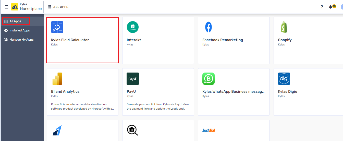Click the Kylas Field Calculator icon
This screenshot has width=343, height=141.
point(57,27)
